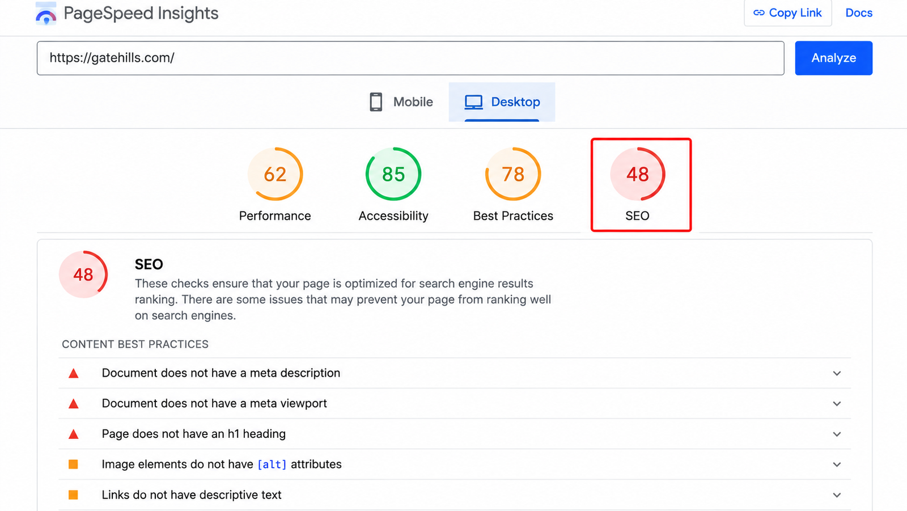The width and height of the screenshot is (907, 511).
Task: Click the 'CONTENT BEST PRACTICES' section heading
Action: pyautogui.click(x=135, y=344)
